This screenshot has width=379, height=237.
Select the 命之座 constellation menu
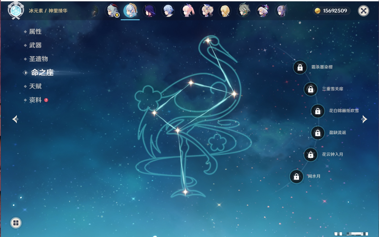click(42, 73)
